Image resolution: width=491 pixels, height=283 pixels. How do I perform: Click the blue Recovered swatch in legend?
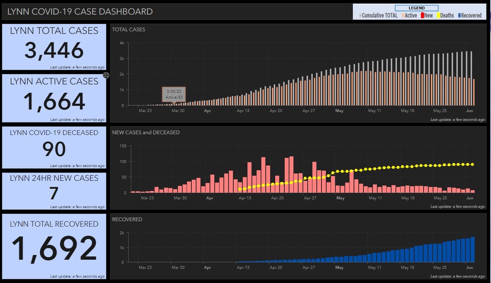tap(459, 15)
